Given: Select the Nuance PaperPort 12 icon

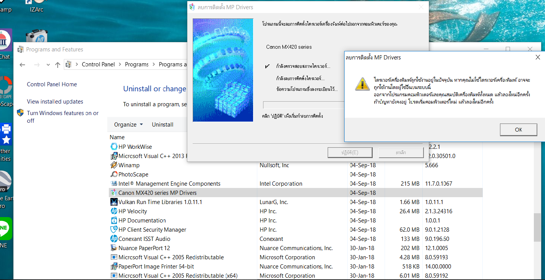Looking at the screenshot, I should 114,248.
